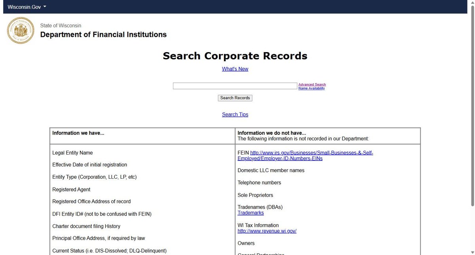475x255 pixels.
Task: Click the State of Wisconsin seal logo
Action: 21,30
